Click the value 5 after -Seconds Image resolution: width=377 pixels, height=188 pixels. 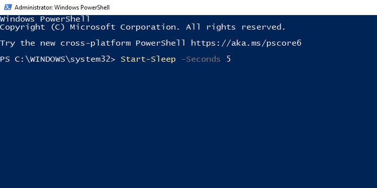[228, 59]
